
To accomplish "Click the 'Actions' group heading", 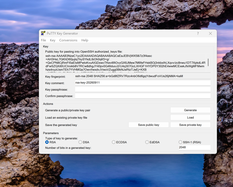I will tap(48, 104).
